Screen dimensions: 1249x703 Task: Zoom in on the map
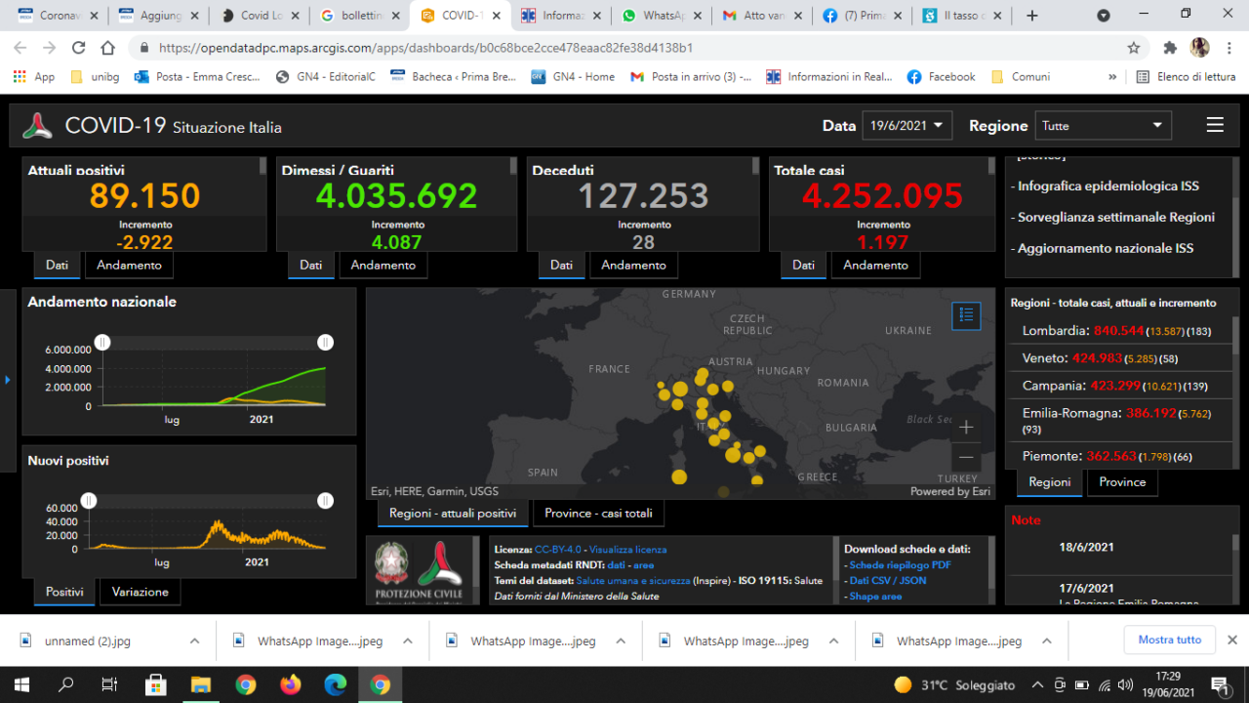[x=966, y=428]
